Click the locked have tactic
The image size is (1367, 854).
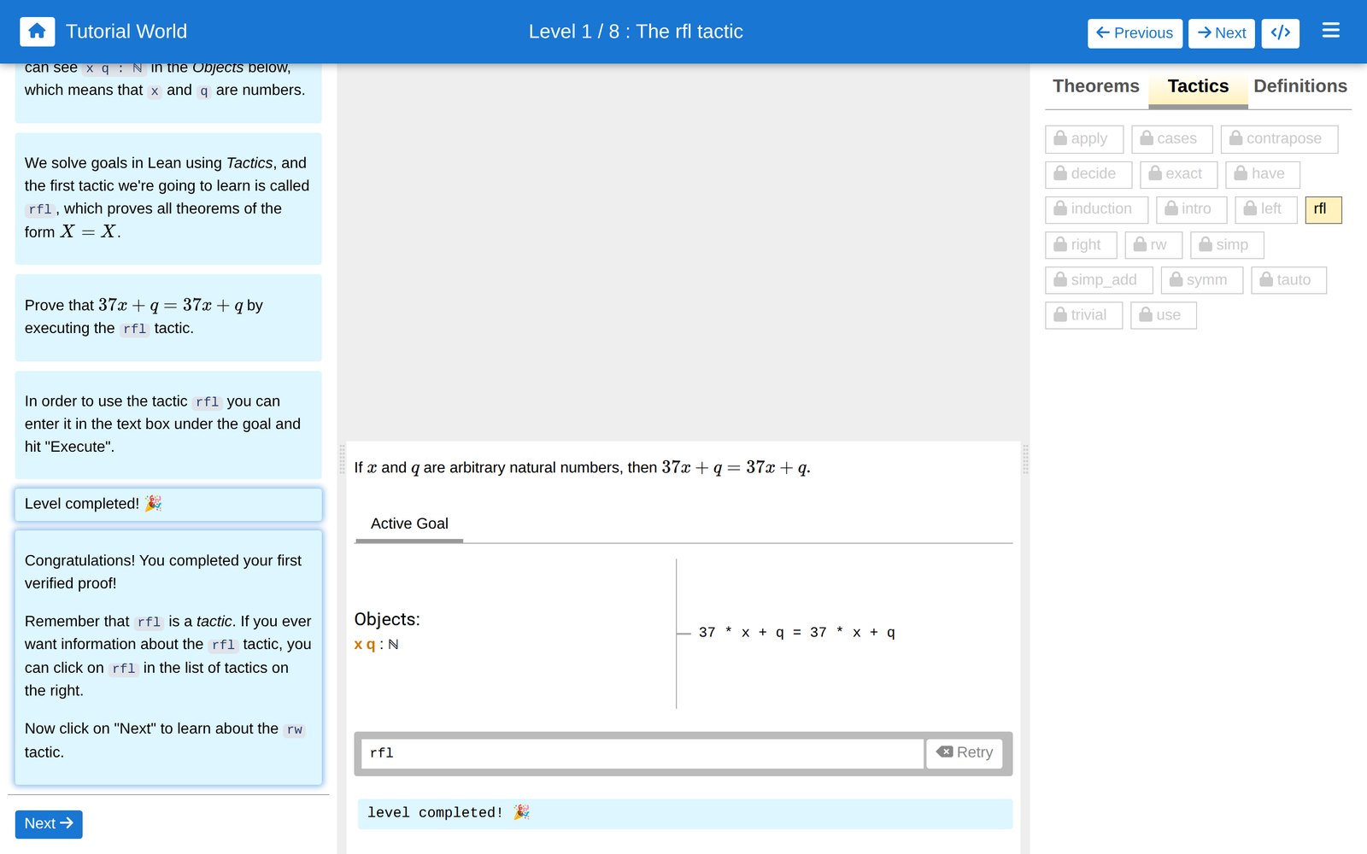[1262, 174]
